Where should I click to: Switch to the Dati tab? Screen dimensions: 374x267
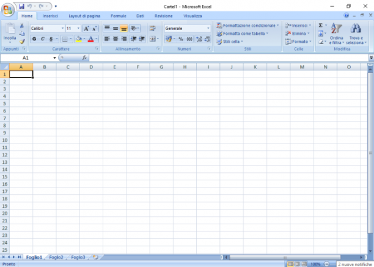pos(141,16)
